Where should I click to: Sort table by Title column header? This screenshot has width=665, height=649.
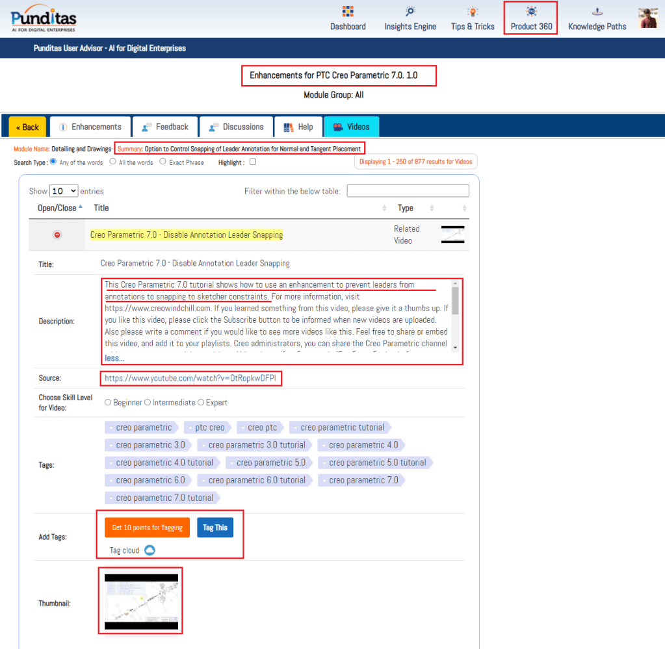pyautogui.click(x=101, y=208)
